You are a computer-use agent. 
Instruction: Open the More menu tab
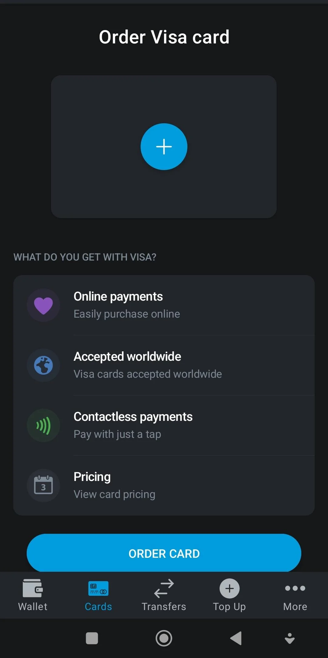[295, 595]
